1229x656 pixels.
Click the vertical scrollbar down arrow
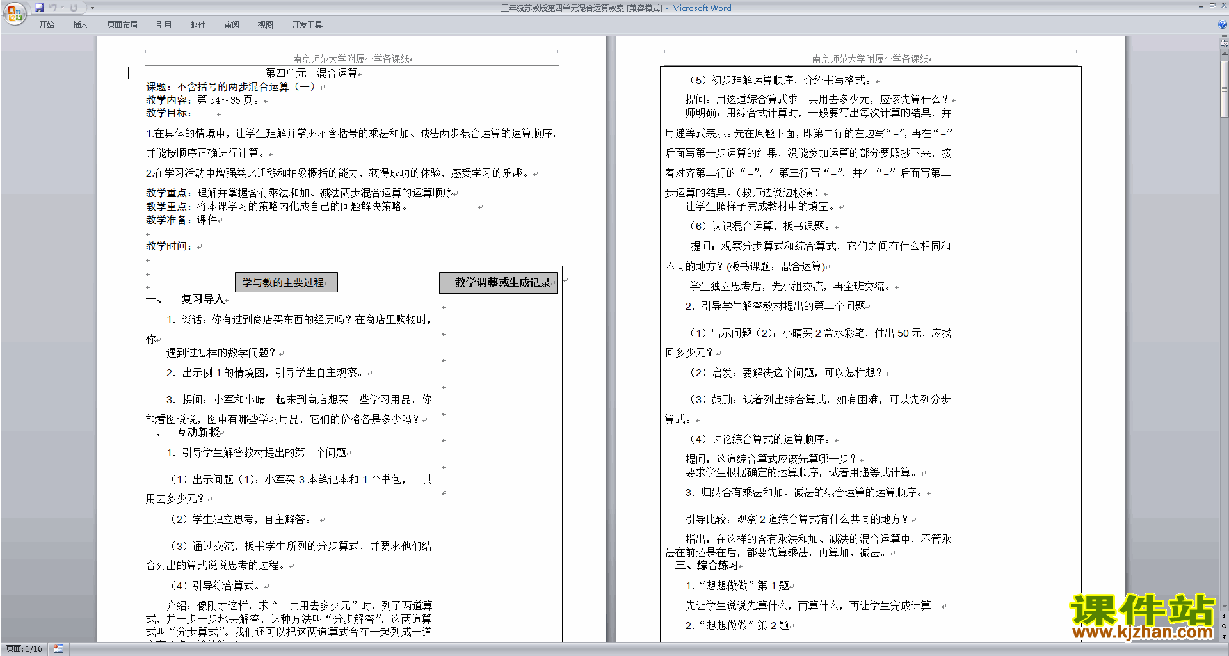(1224, 607)
